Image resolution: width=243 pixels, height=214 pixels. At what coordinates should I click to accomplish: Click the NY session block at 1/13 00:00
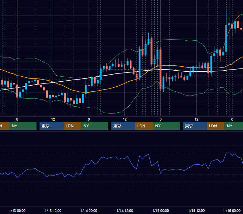pos(23,126)
